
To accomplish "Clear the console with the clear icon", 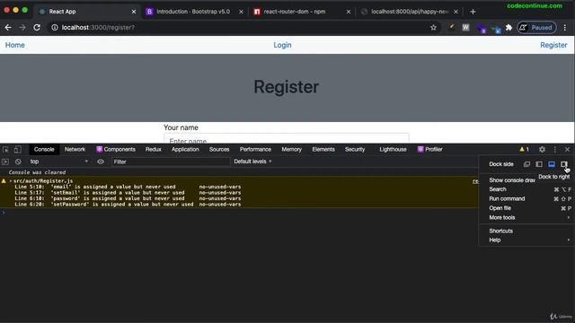I will click(18, 161).
